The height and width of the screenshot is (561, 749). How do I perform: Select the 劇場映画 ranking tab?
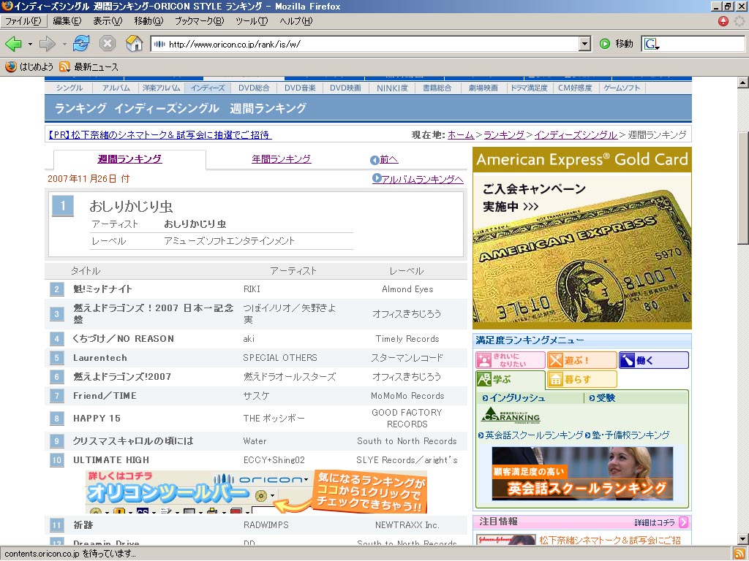coord(483,88)
